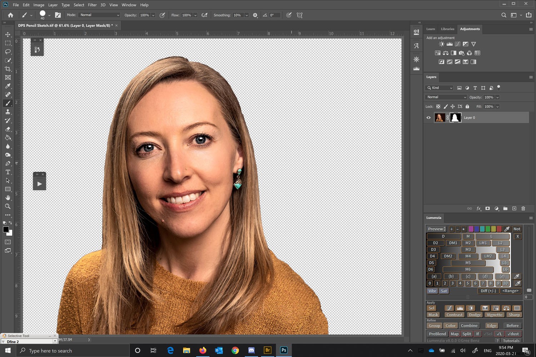Open the Filter menu
The width and height of the screenshot is (536, 357).
point(92,5)
